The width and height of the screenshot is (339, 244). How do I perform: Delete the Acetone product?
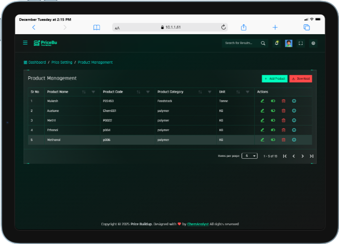[283, 111]
